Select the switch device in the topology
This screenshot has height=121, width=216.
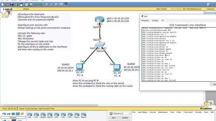tap(100, 45)
